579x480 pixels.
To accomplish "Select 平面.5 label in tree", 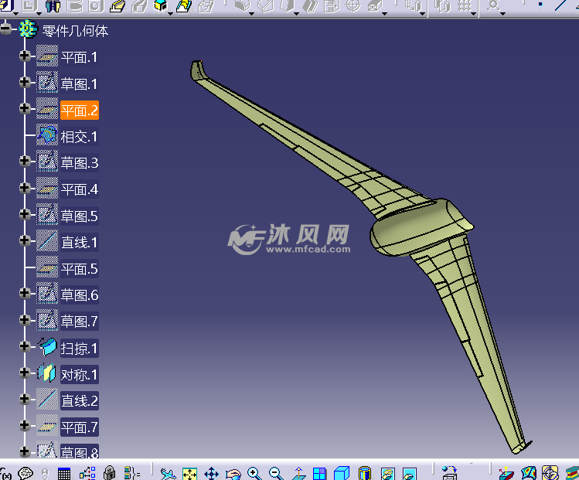I will (x=80, y=269).
